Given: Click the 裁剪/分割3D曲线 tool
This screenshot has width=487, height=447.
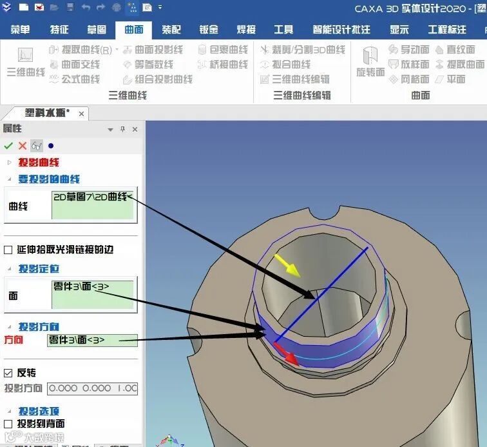Looking at the screenshot, I should (x=303, y=50).
